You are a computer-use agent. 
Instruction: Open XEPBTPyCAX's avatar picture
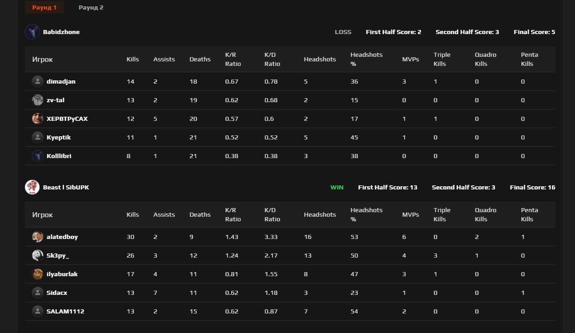[38, 119]
